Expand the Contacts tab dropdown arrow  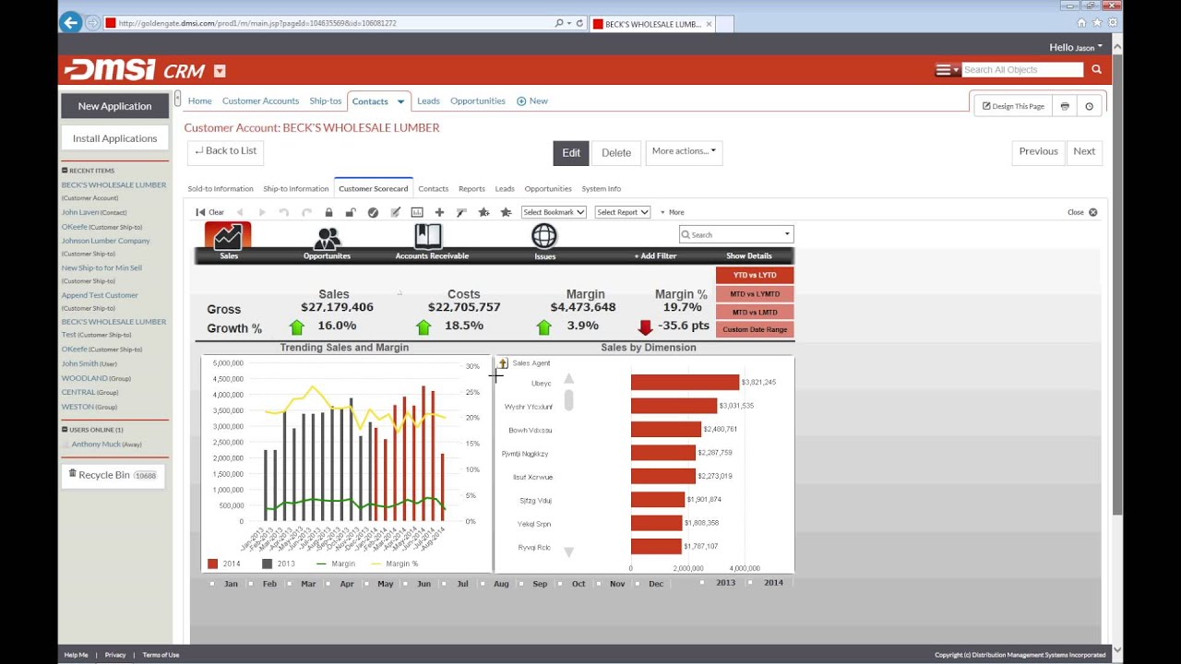[x=400, y=101]
